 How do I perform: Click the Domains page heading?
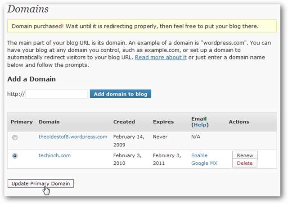point(28,9)
